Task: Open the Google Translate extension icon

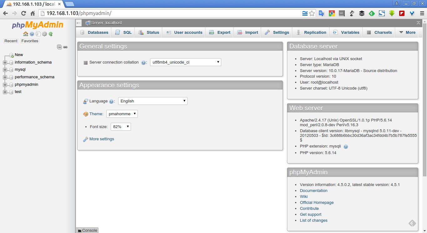Action: (x=321, y=13)
